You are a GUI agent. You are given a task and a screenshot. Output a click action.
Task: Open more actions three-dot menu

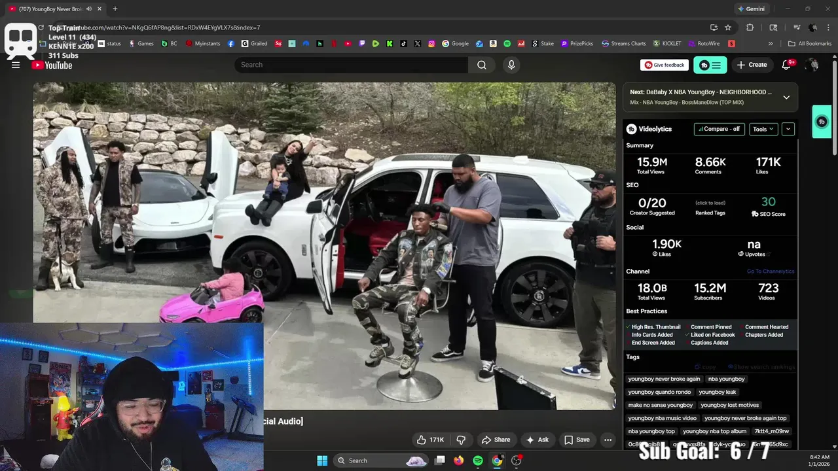pyautogui.click(x=608, y=440)
